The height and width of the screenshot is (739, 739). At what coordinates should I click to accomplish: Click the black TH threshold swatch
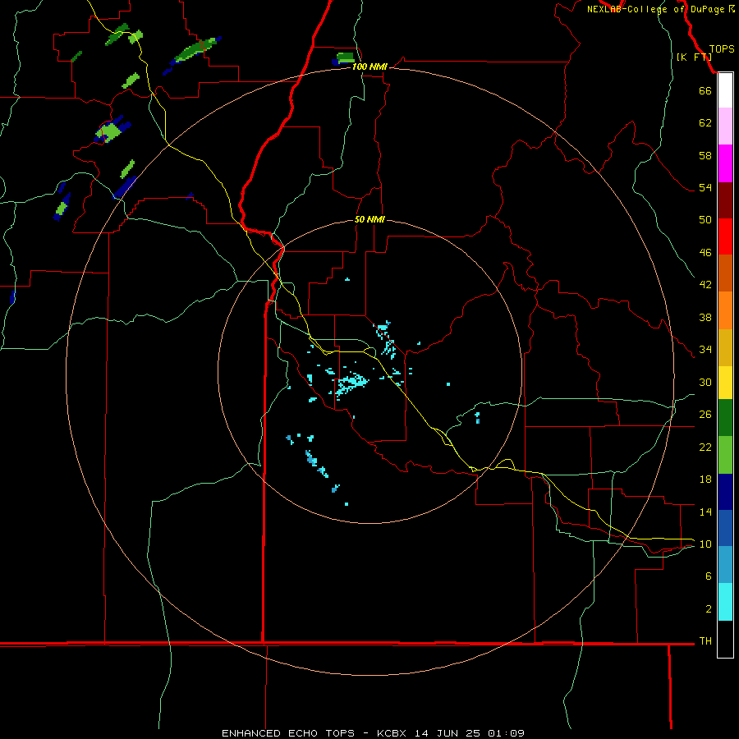pos(725,639)
